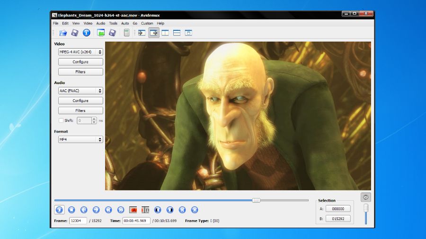This screenshot has height=239, width=426.
Task: Seek to previous black frame
Action: click(x=158, y=210)
